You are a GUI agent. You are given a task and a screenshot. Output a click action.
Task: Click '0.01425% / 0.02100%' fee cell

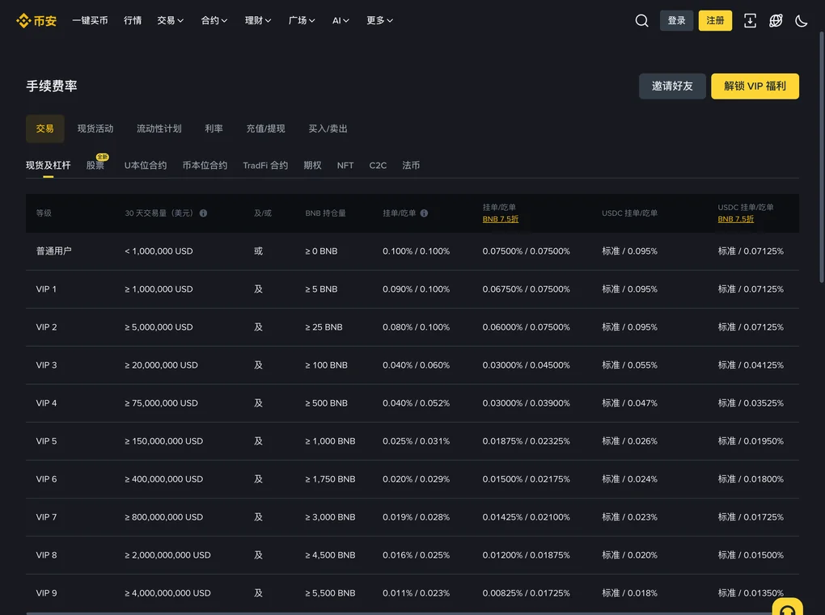point(527,517)
